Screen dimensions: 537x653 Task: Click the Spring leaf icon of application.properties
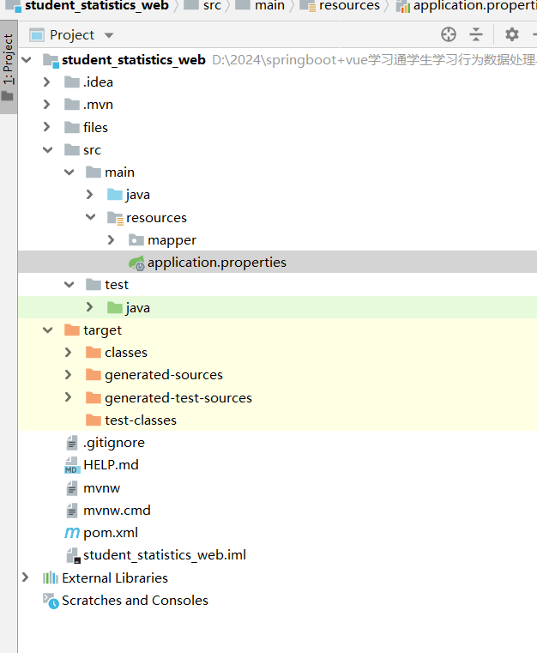(136, 263)
